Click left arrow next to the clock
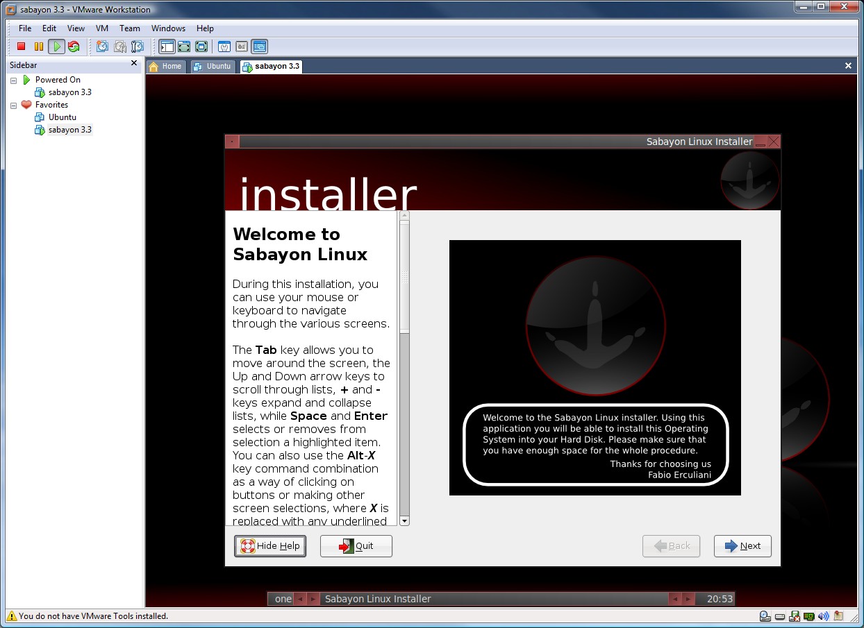Image resolution: width=864 pixels, height=628 pixels. point(674,599)
